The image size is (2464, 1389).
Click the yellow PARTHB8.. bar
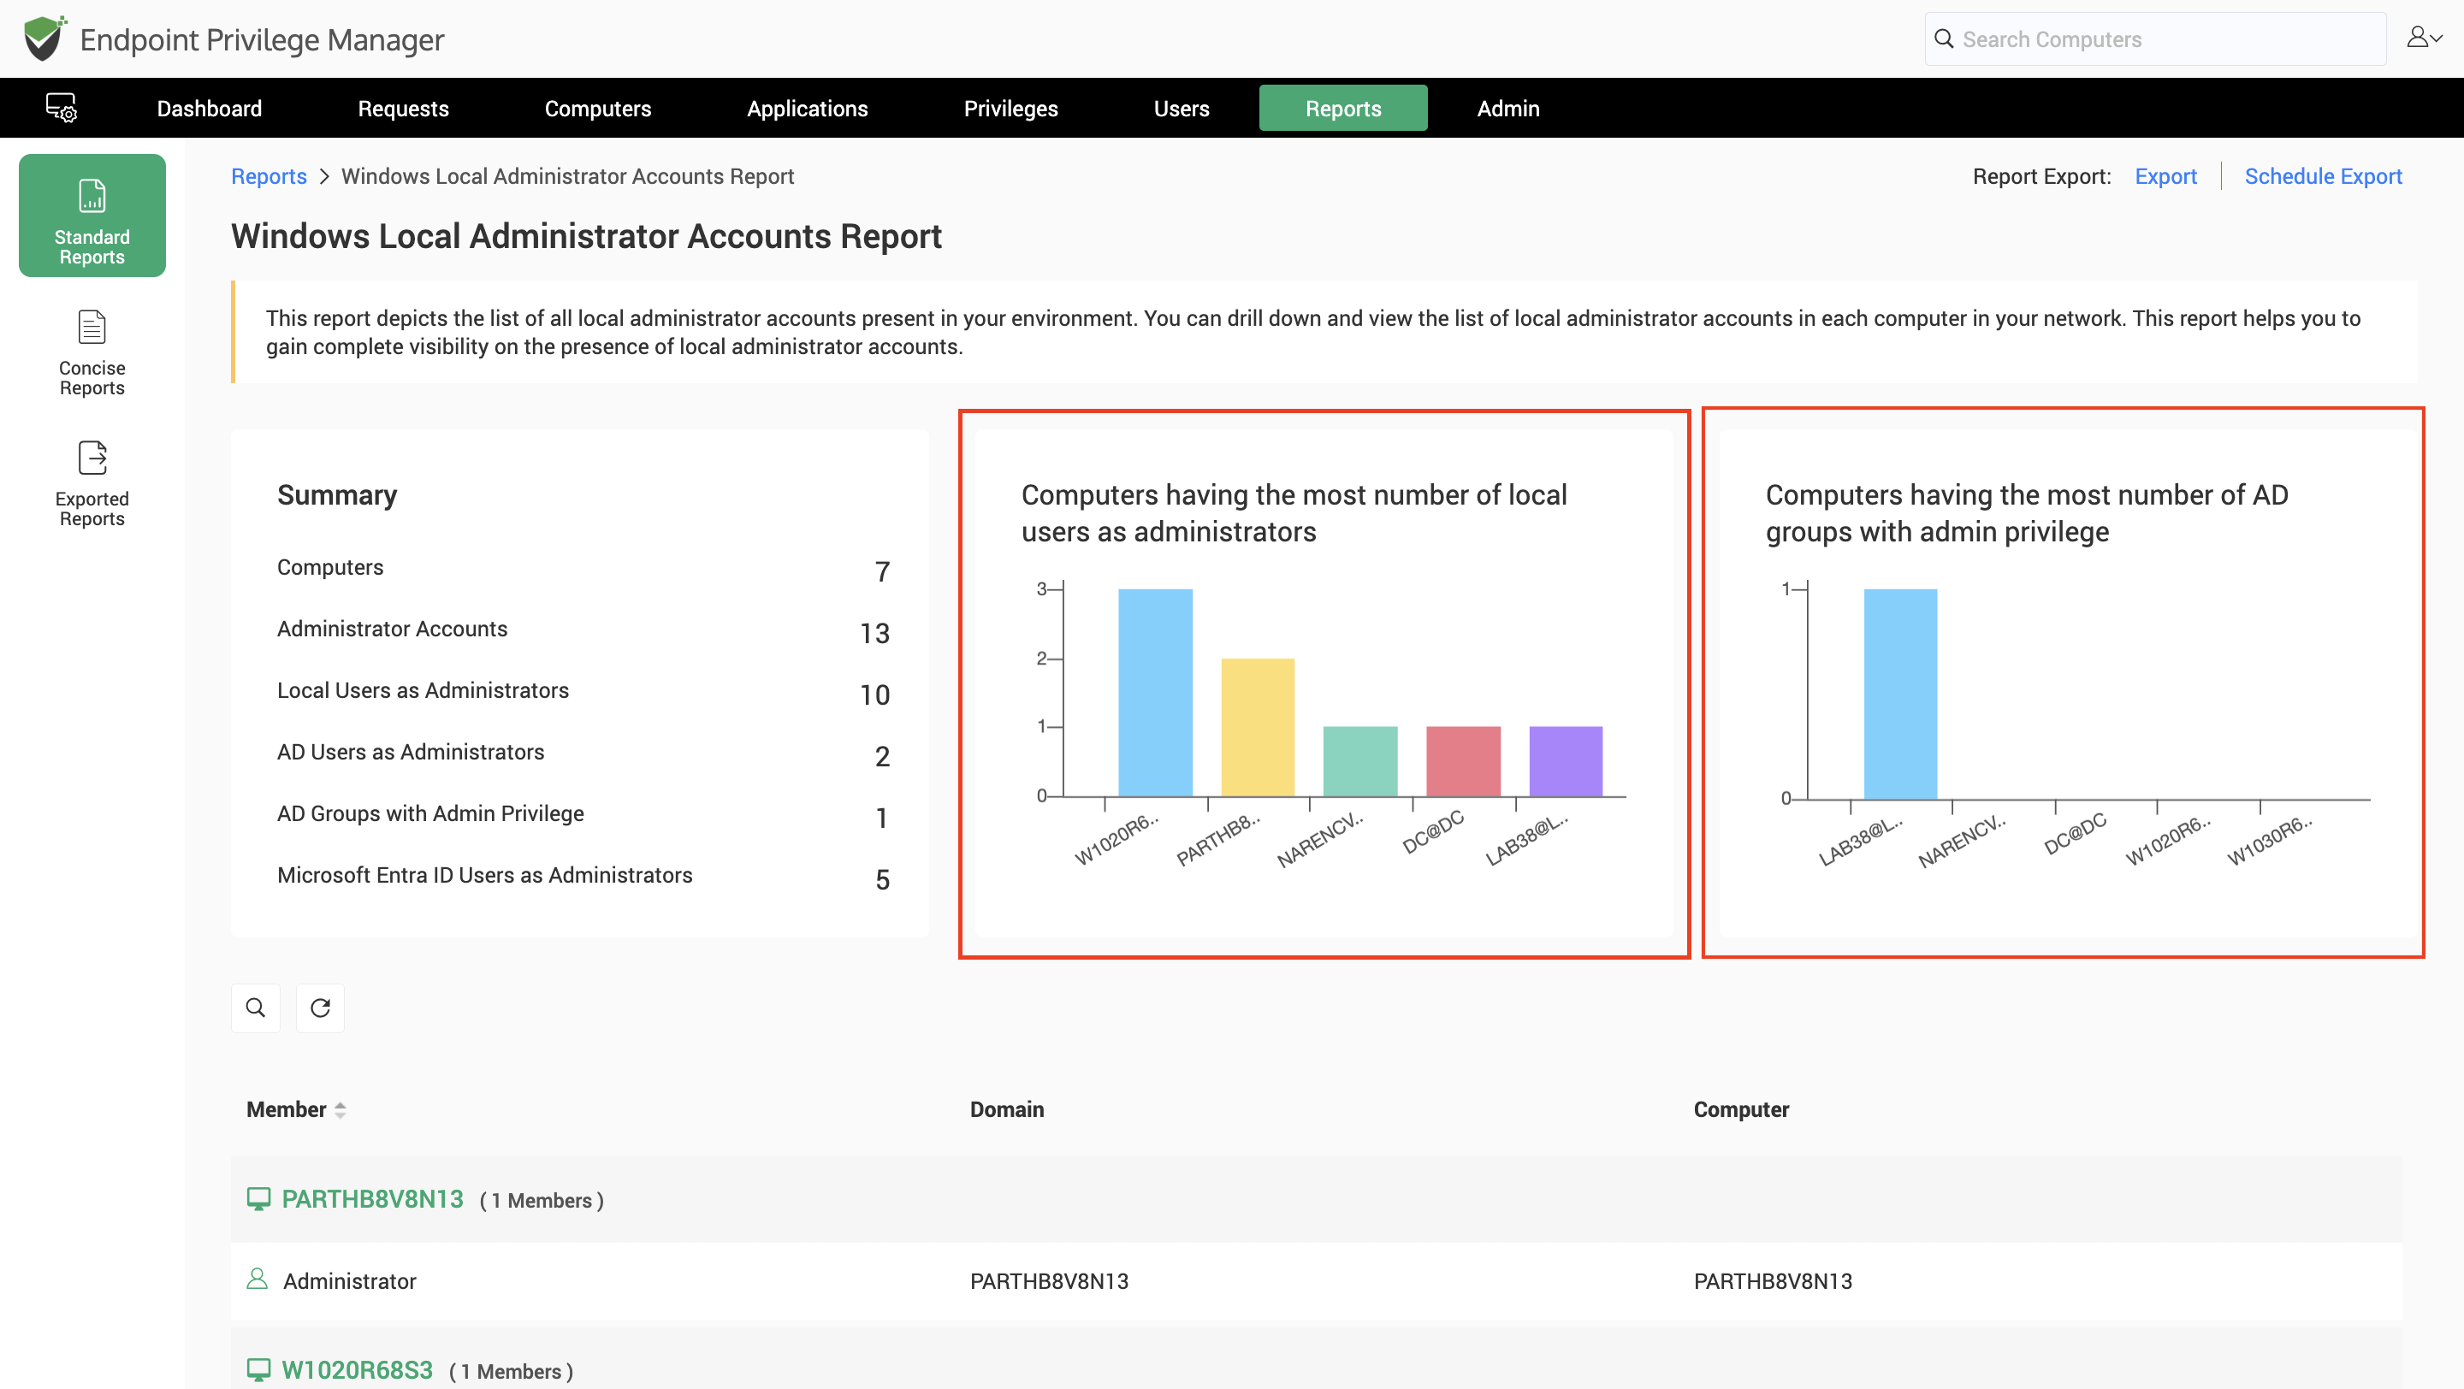point(1258,728)
